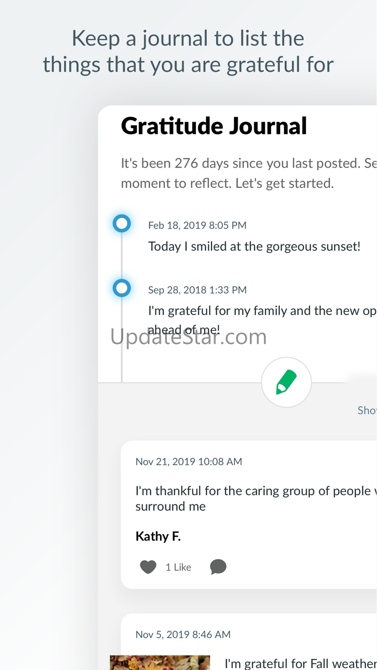Image resolution: width=377 pixels, height=670 pixels.
Task: Open Kathy F.'s profile name
Action: click(158, 536)
